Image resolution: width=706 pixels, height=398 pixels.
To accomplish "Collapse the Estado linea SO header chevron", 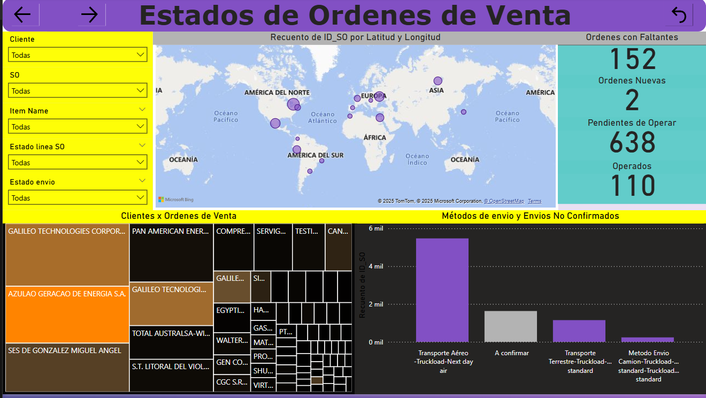I will (142, 145).
